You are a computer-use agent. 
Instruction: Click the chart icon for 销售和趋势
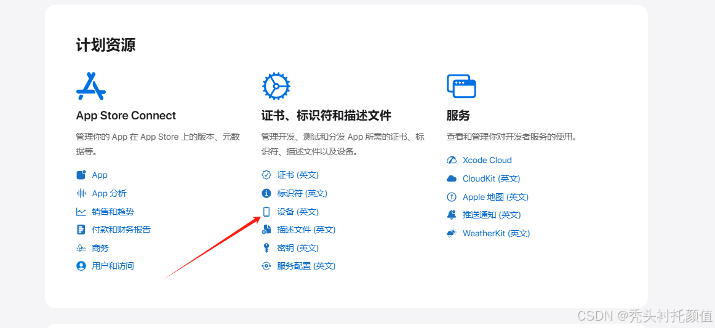81,212
